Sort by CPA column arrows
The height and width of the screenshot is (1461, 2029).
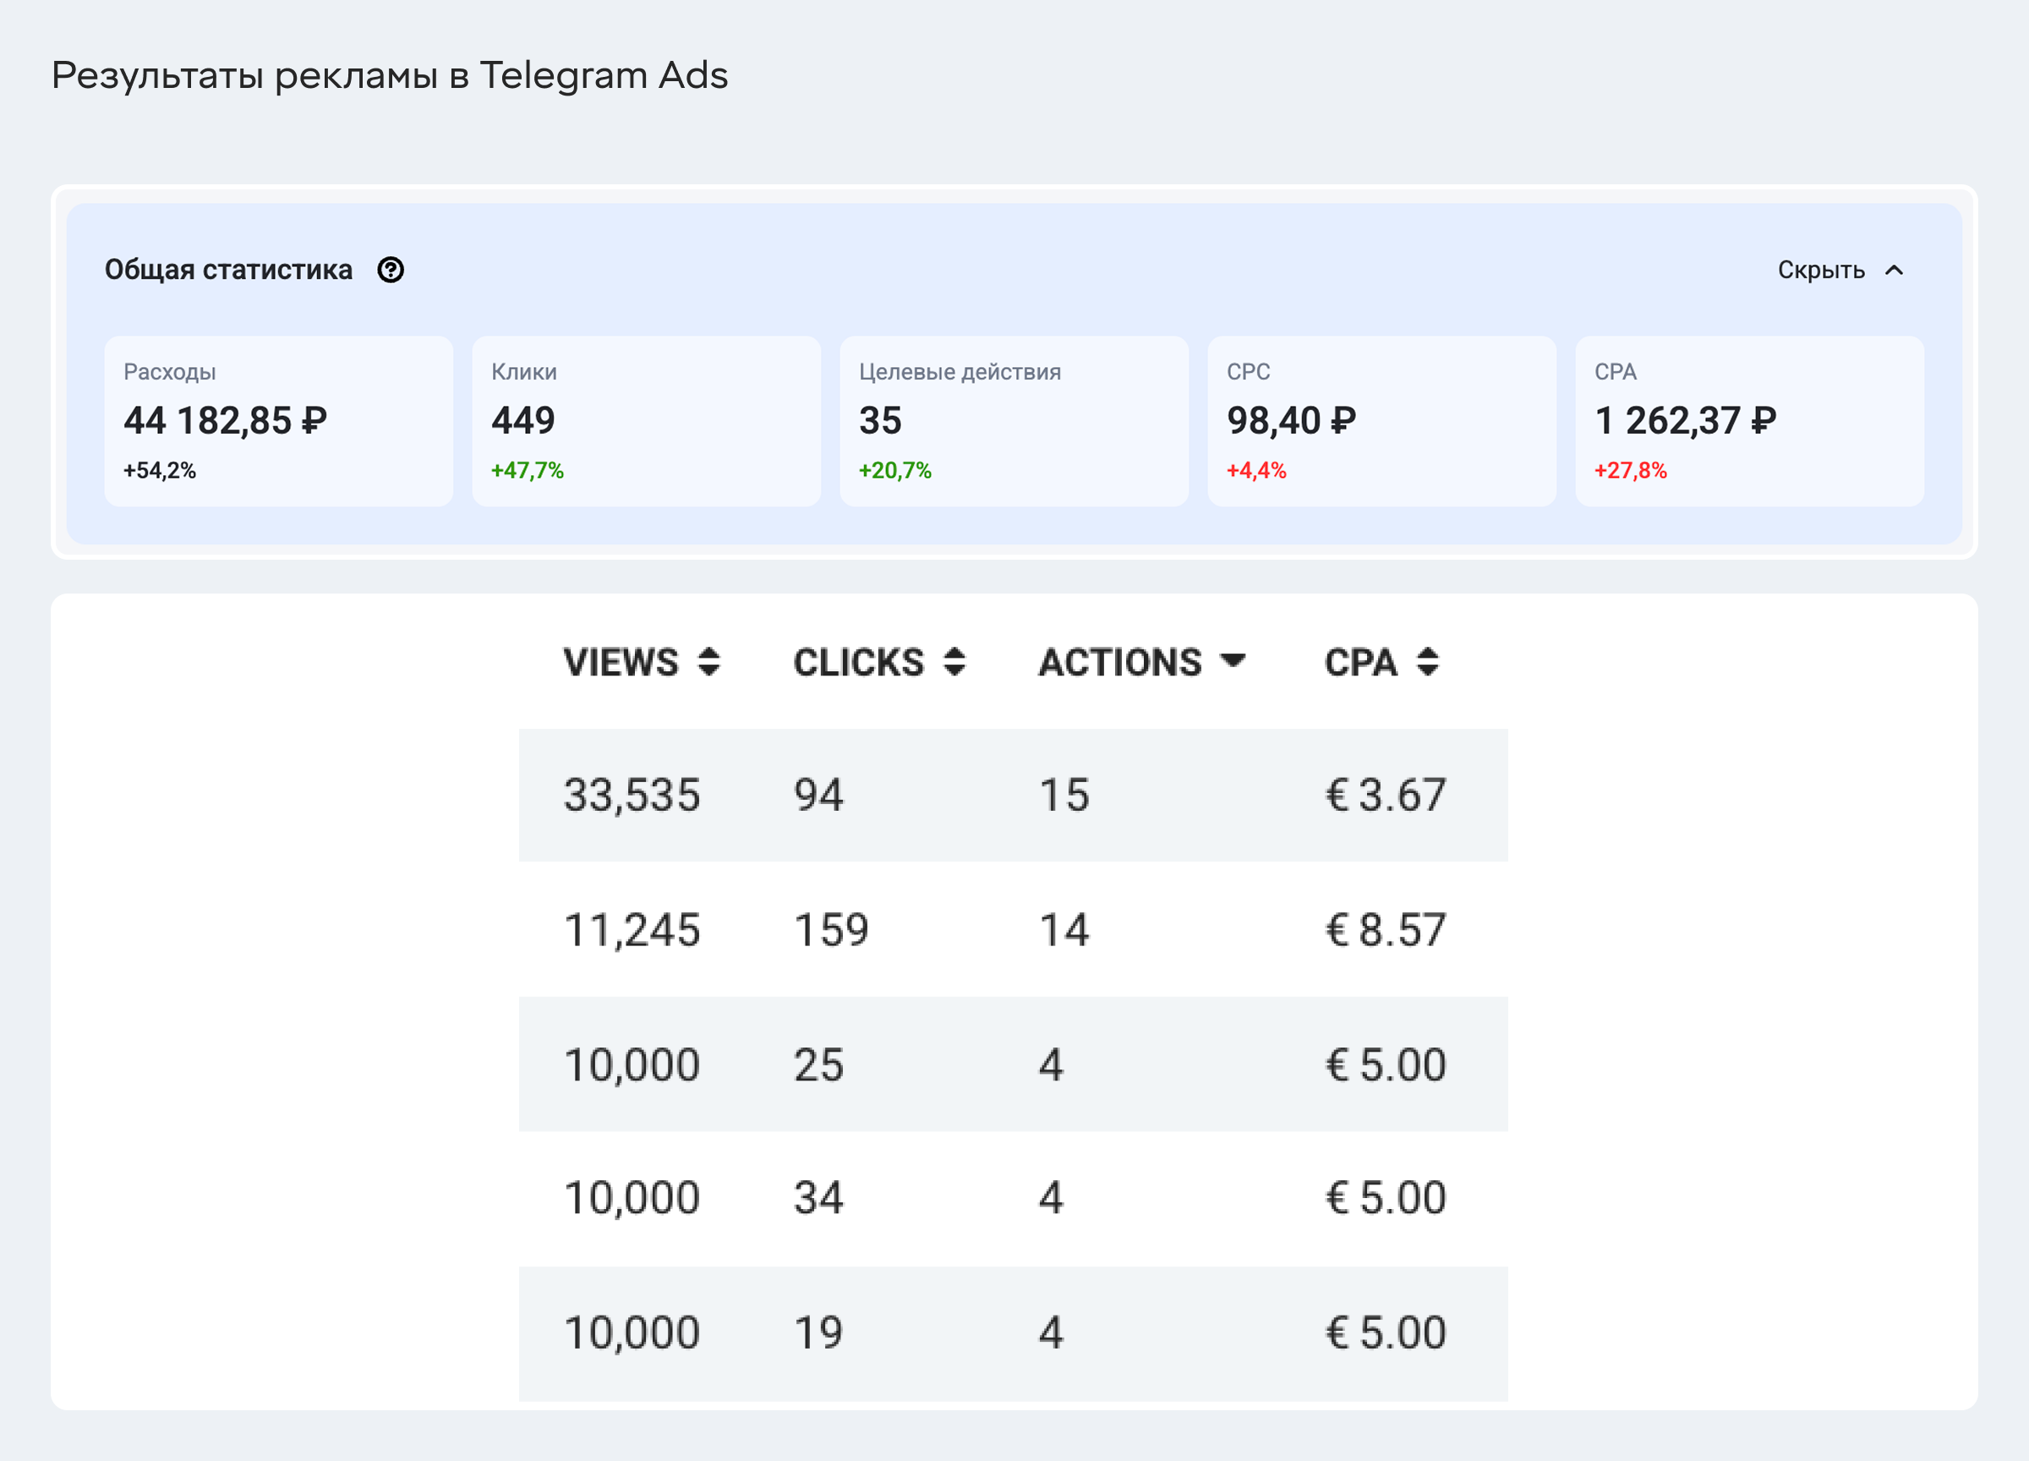pyautogui.click(x=1428, y=662)
